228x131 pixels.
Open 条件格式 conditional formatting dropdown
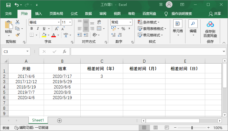tap(149, 22)
